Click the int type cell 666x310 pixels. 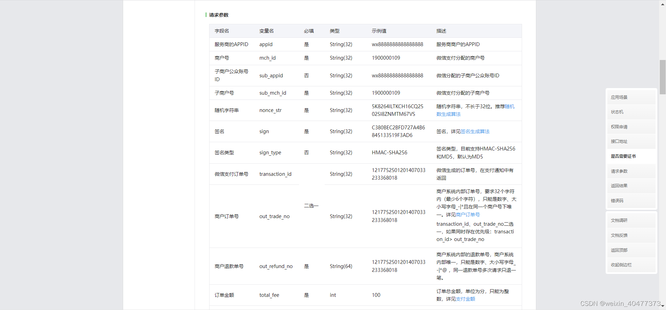point(333,295)
